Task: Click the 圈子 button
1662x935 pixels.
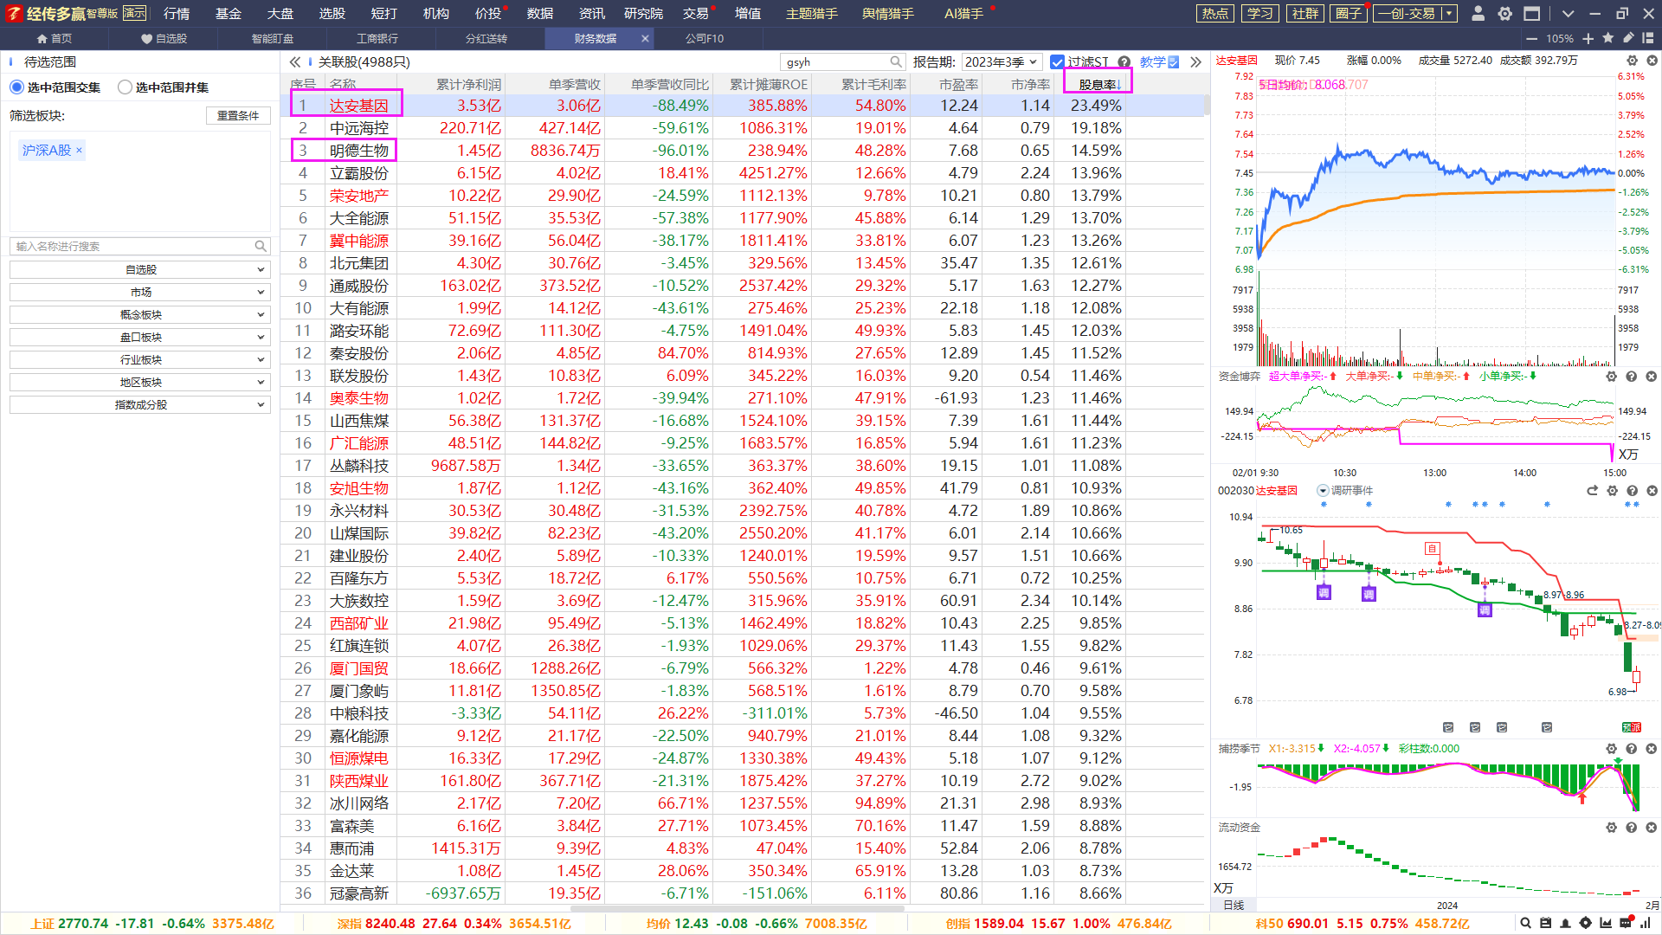Action: click(x=1349, y=13)
